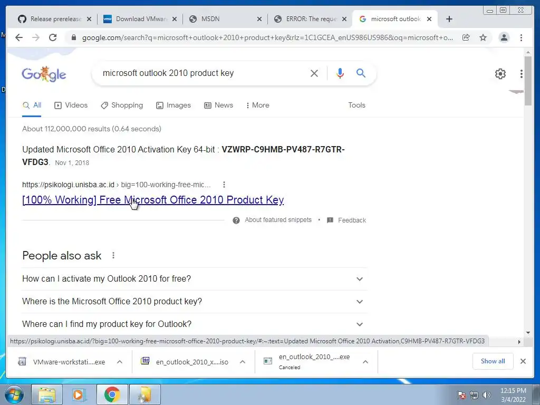Close the downloads bar
This screenshot has width=540, height=405.
coord(523,361)
